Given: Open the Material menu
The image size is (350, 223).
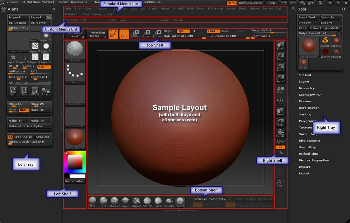Looking at the screenshot, I should pyautogui.click(x=178, y=9).
